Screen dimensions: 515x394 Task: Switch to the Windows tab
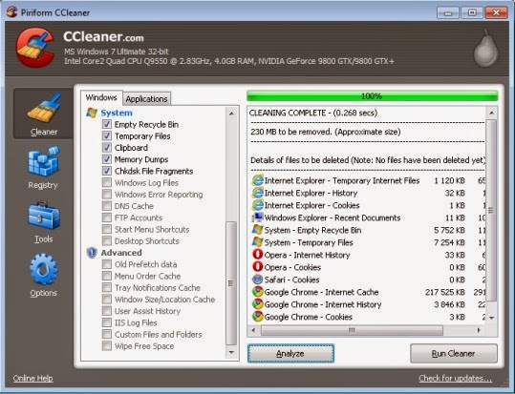click(x=101, y=97)
